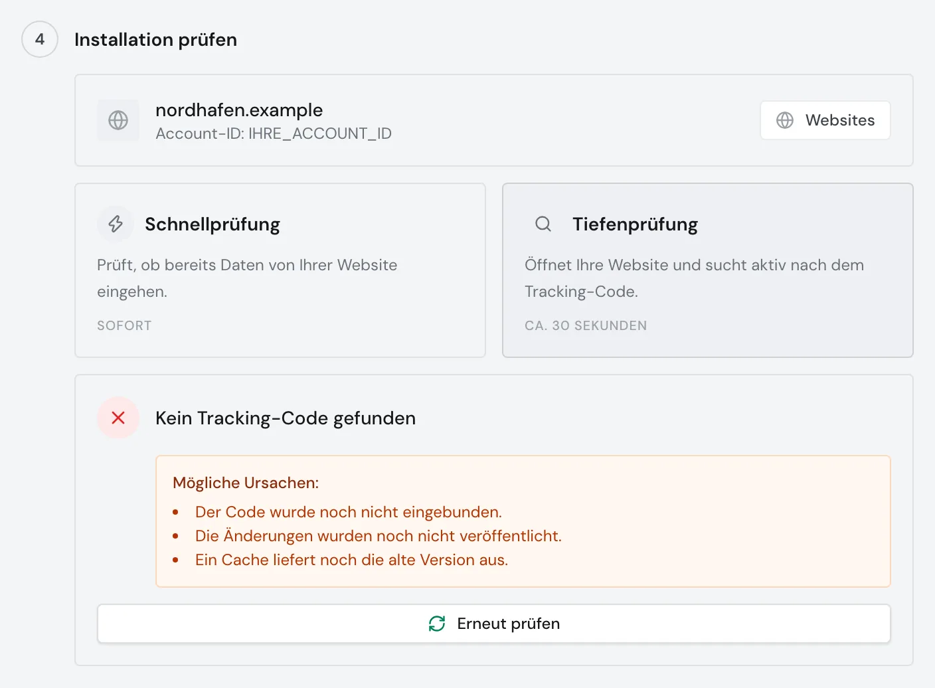This screenshot has width=935, height=688.
Task: Click the heading Installation prüfen
Action: point(155,39)
